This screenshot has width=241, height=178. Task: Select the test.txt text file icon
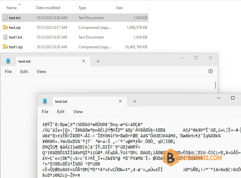pos(5,18)
